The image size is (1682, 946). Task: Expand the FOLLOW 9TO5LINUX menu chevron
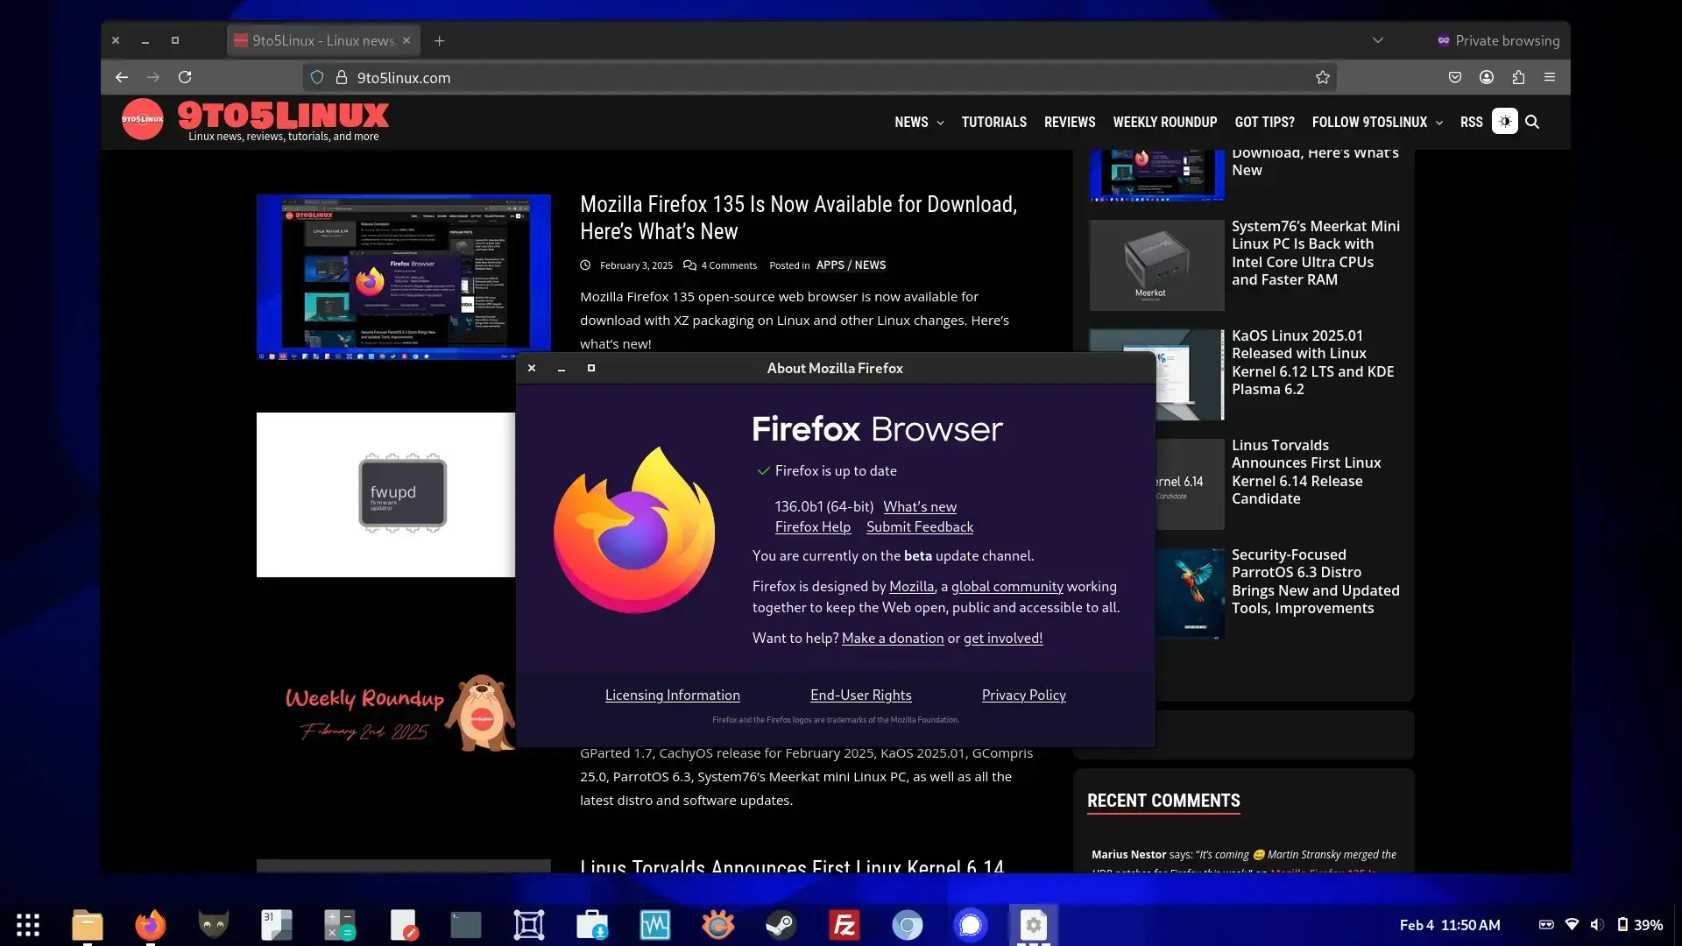click(x=1439, y=123)
